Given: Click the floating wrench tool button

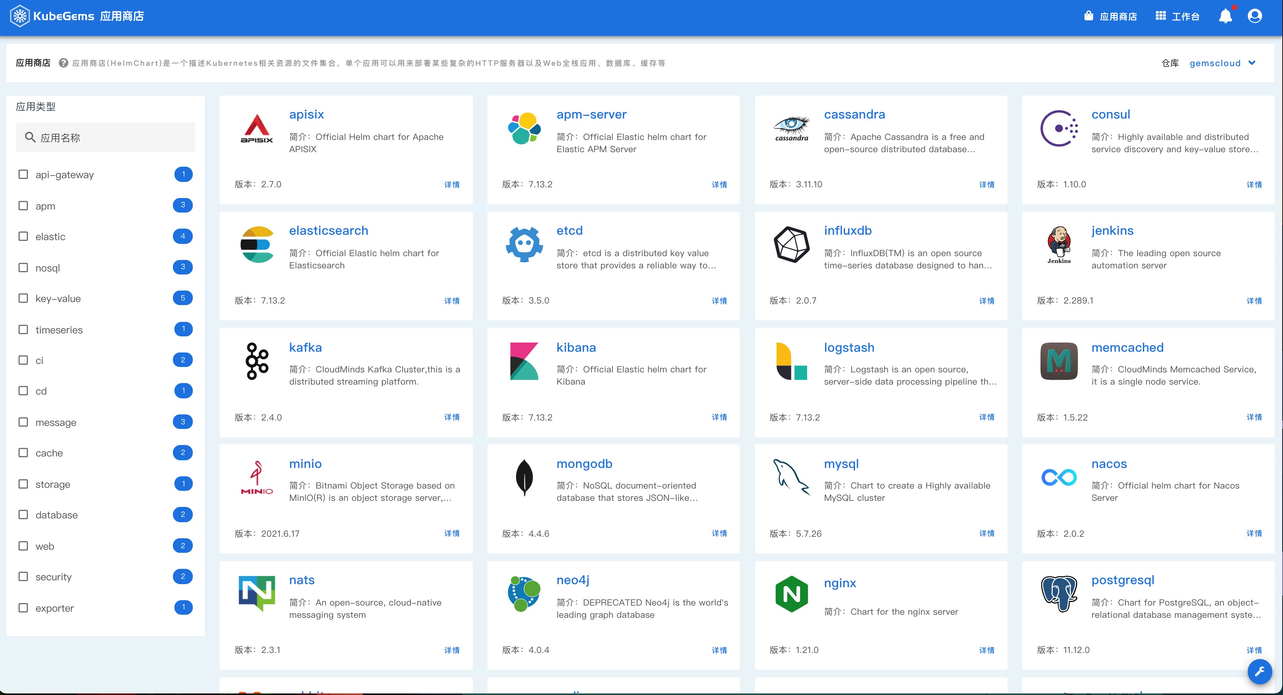Looking at the screenshot, I should pyautogui.click(x=1260, y=672).
